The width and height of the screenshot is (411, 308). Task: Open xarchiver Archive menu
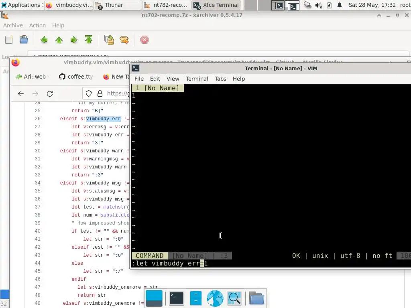coord(13,25)
